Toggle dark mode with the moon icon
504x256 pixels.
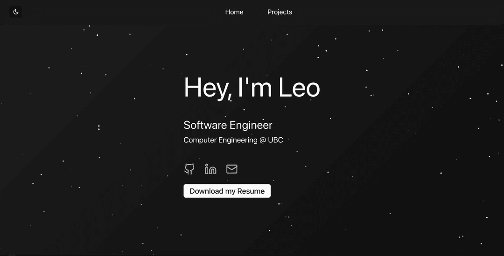pyautogui.click(x=16, y=12)
